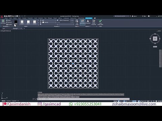Click the Pick Points boundary button
Viewport: 162px width, 121px height.
(x=3, y=22)
